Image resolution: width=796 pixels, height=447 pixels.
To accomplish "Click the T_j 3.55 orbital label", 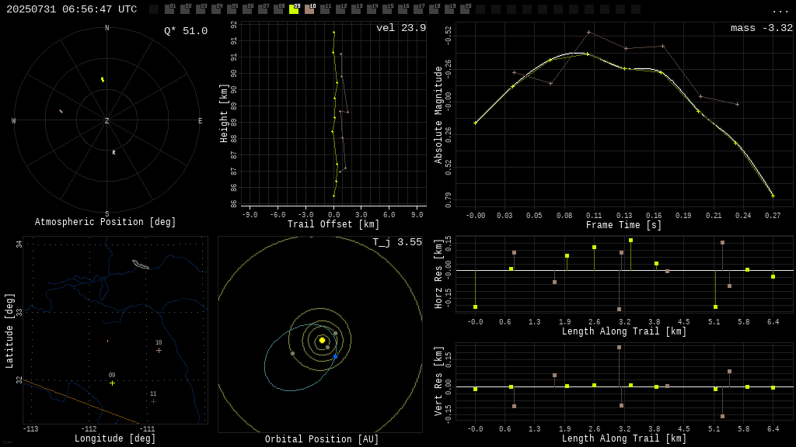I will pos(397,242).
